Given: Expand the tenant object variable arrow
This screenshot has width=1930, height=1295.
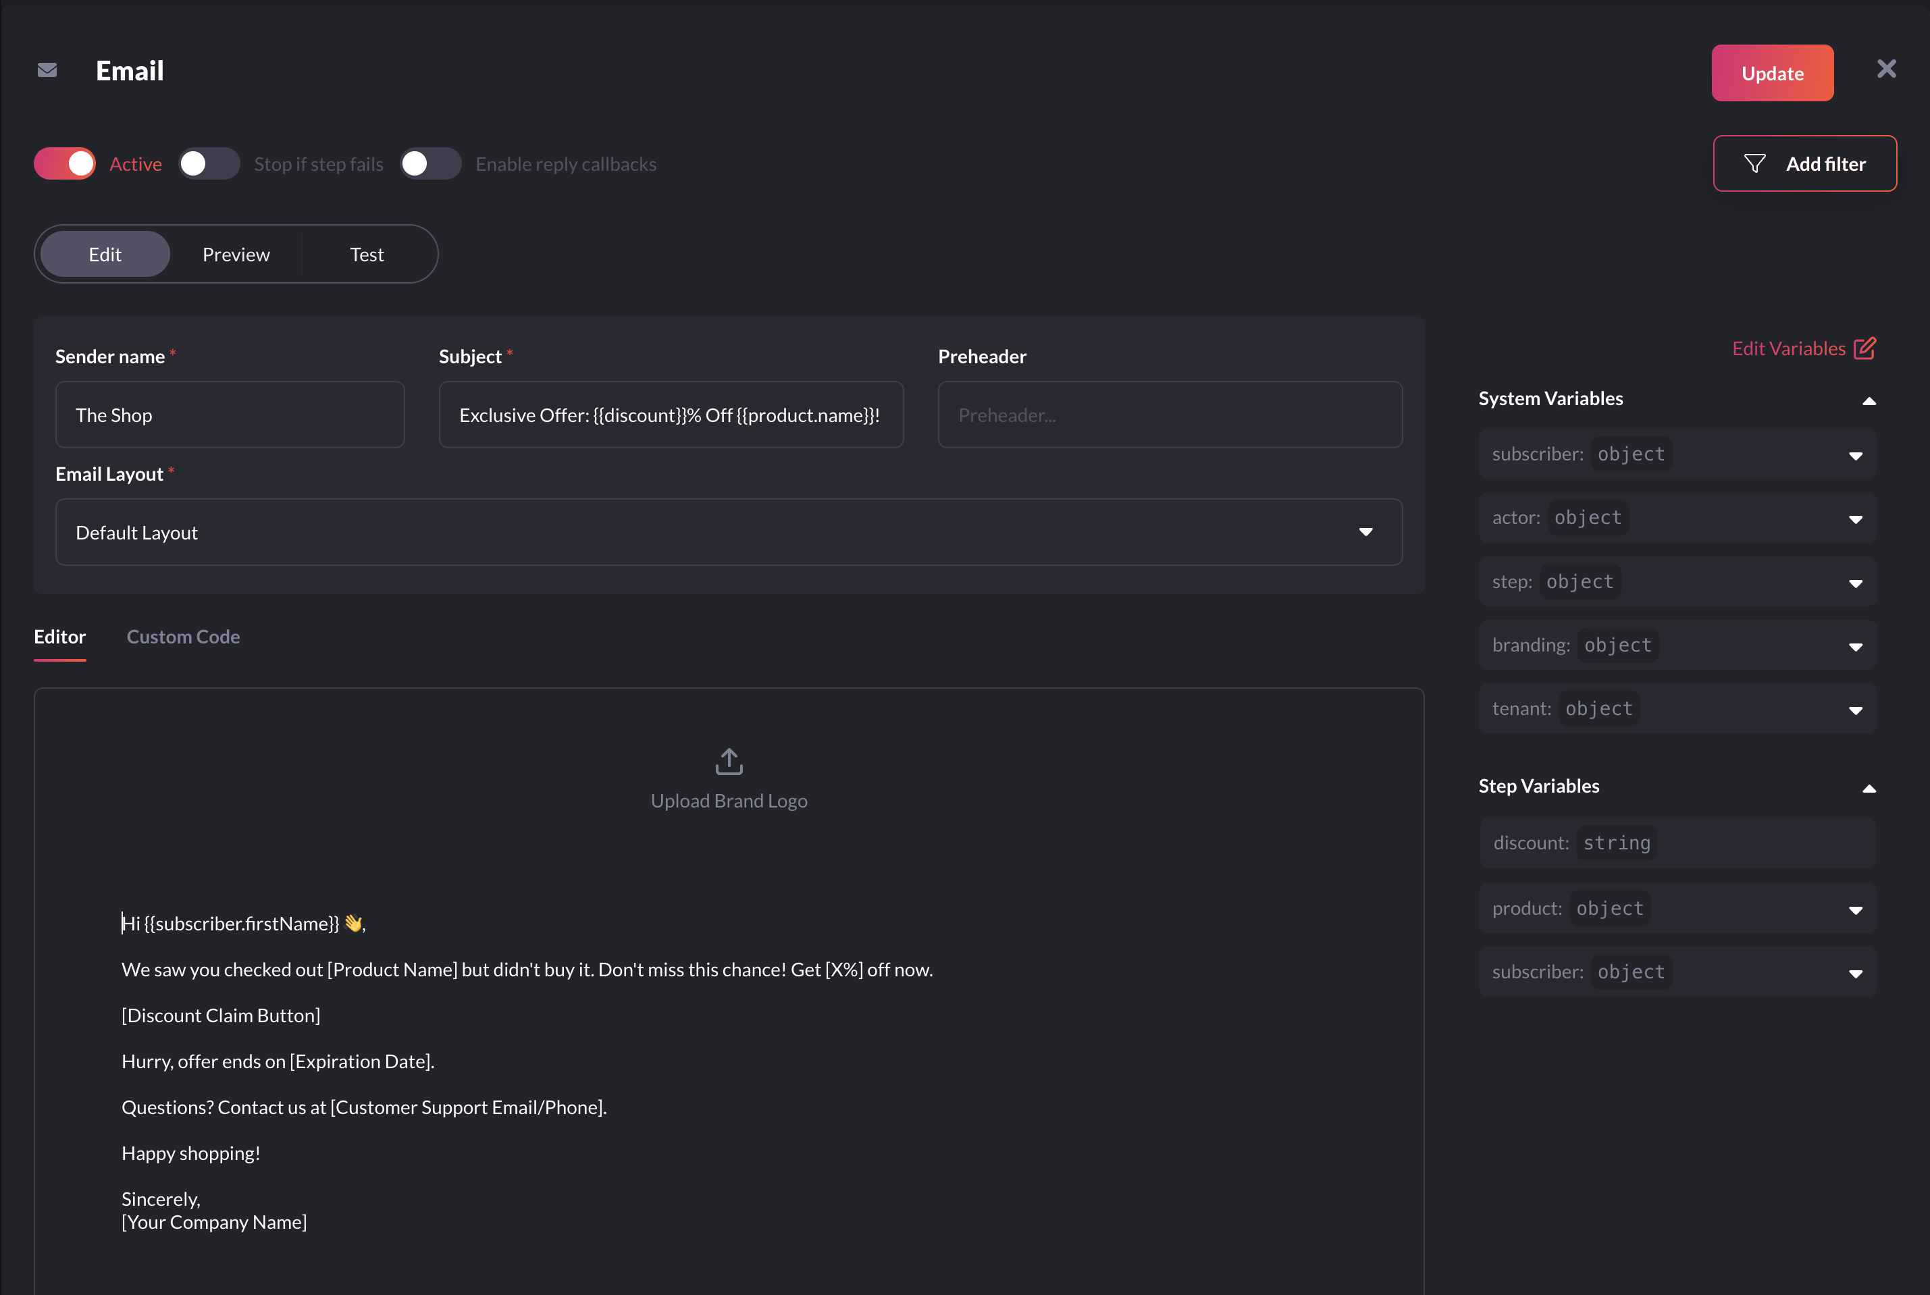Looking at the screenshot, I should coord(1855,710).
